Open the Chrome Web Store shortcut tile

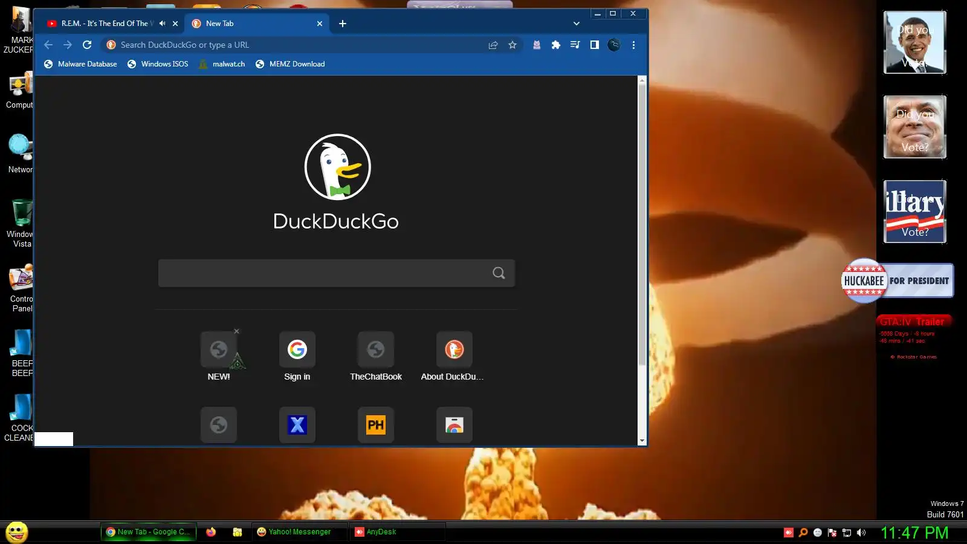click(x=454, y=425)
